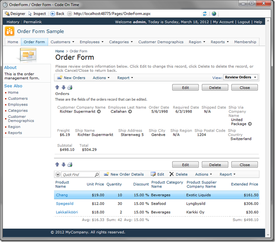This screenshot has width=275, height=242.
Task: Open the Chang product link
Action: point(62,195)
